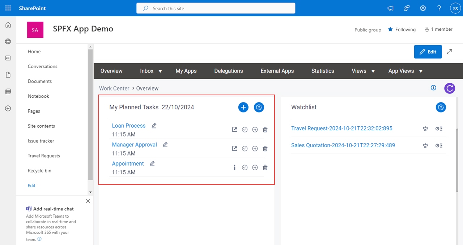The height and width of the screenshot is (245, 463).
Task: Click in the Search this site box
Action: tap(216, 8)
